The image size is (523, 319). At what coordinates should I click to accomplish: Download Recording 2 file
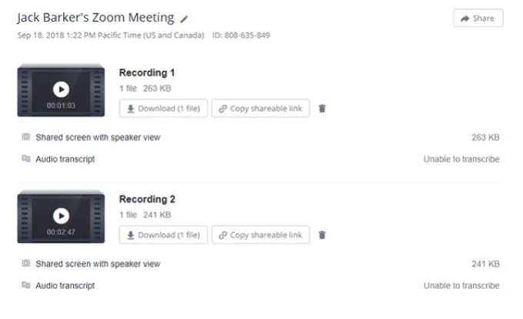pyautogui.click(x=163, y=234)
